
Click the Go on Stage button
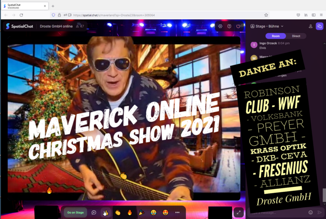coord(75,212)
